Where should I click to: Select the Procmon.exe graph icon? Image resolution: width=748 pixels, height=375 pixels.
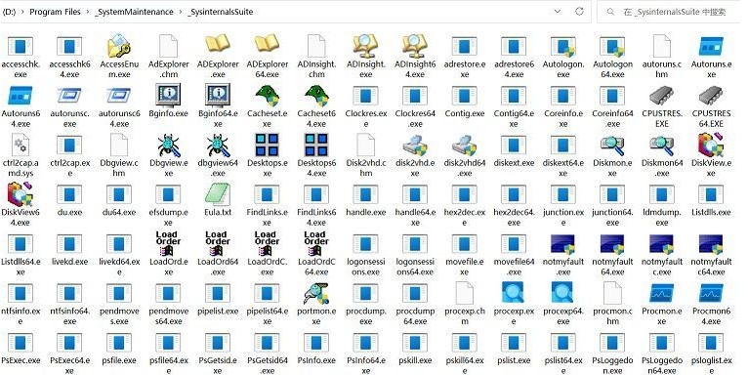(x=662, y=293)
